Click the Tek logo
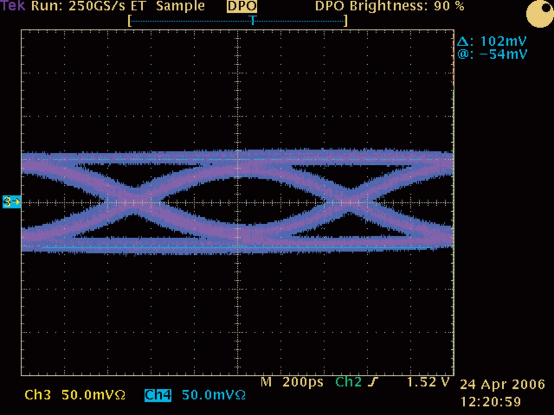The height and width of the screenshot is (415, 554). point(13,6)
